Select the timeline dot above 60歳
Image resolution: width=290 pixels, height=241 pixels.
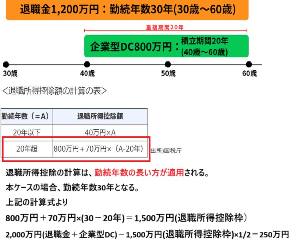click(x=249, y=64)
